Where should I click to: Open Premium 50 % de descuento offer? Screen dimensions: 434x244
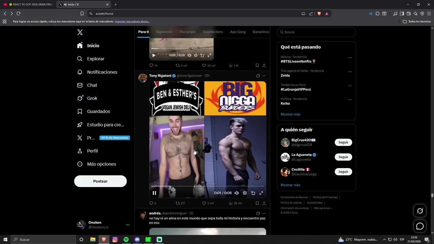pyautogui.click(x=103, y=138)
